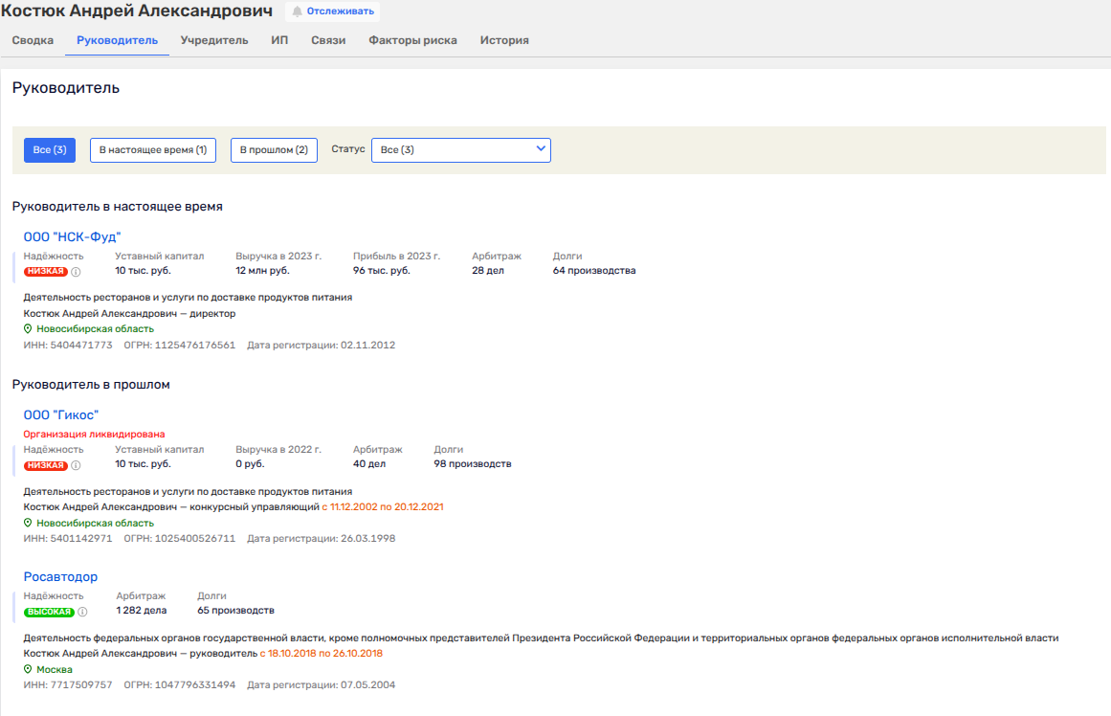The image size is (1111, 716).
Task: Open the Росавтодор organization link
Action: coord(60,577)
